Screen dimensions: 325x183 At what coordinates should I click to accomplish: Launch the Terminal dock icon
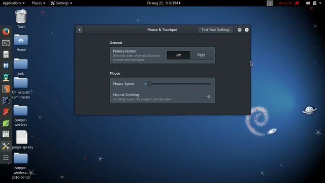pos(6,43)
